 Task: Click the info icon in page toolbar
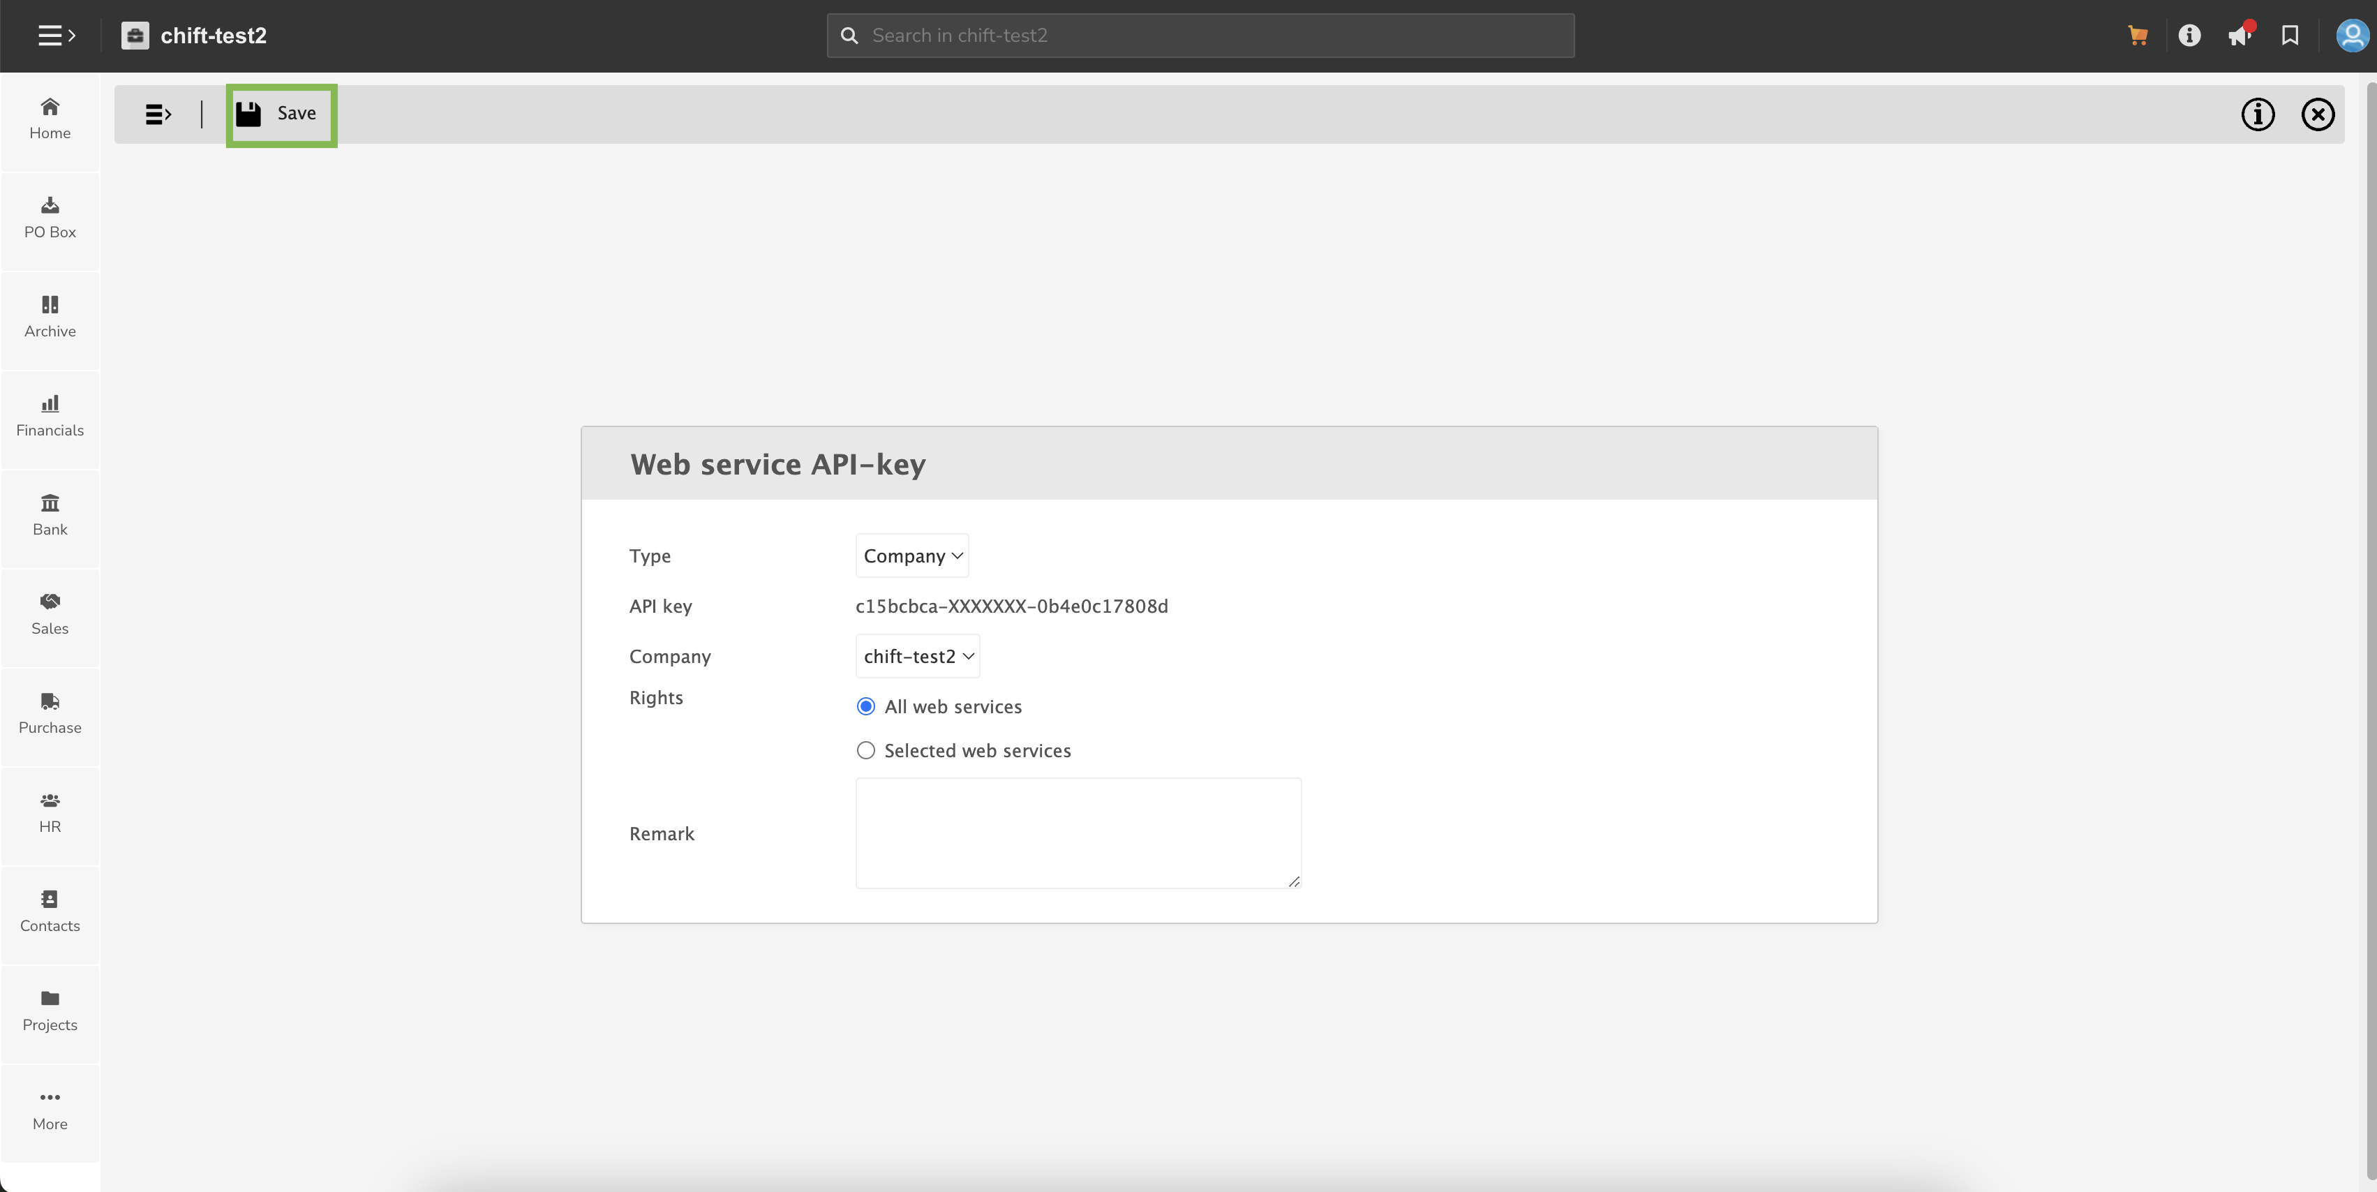[2257, 114]
